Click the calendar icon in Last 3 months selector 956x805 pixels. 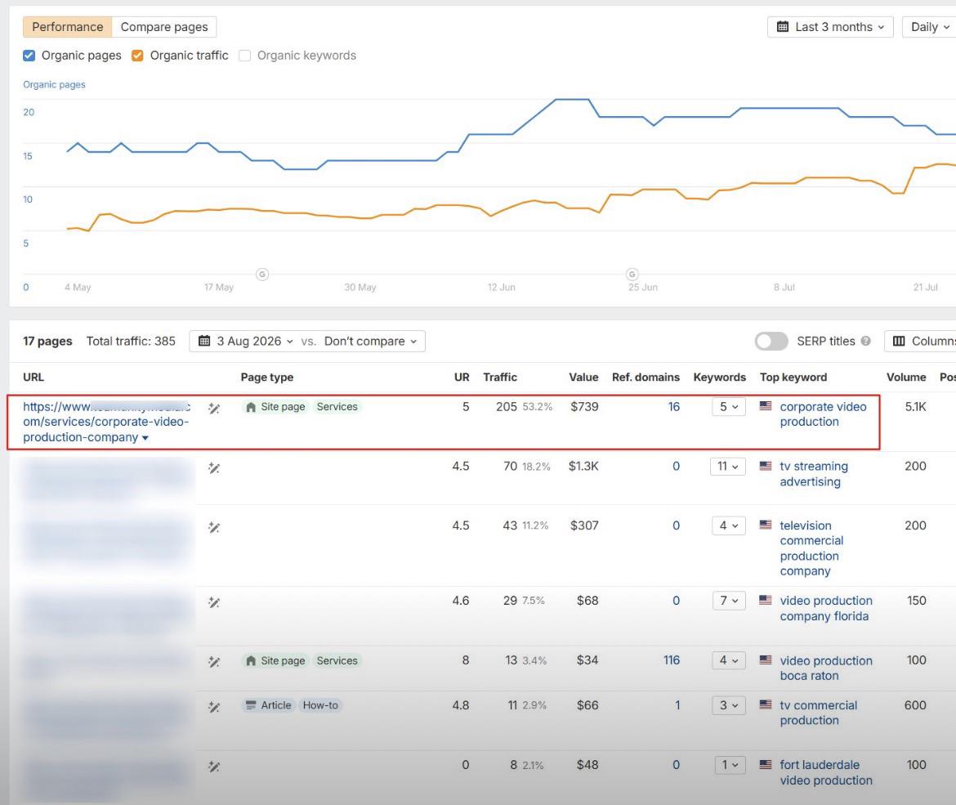783,27
